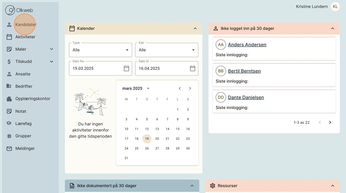Open Meldinger in the sidebar

click(25, 149)
